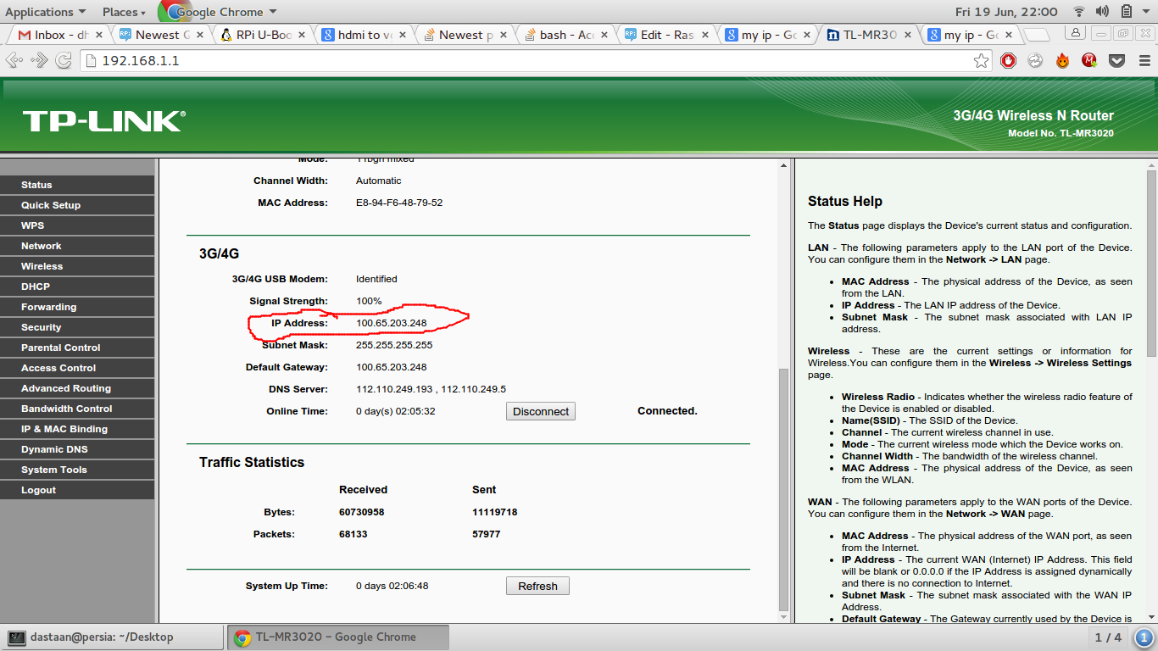Image resolution: width=1158 pixels, height=651 pixels.
Task: Click the notification circle in bottom panel
Action: tap(1144, 637)
